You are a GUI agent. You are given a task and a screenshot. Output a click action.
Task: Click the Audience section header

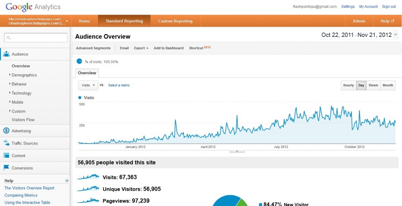click(x=35, y=54)
